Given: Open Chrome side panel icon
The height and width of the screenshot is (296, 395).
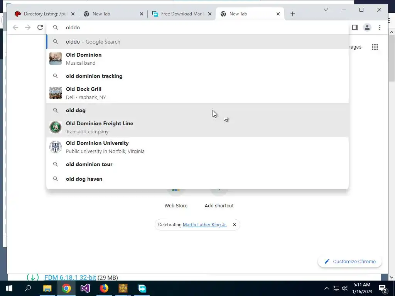Looking at the screenshot, I should (355, 27).
